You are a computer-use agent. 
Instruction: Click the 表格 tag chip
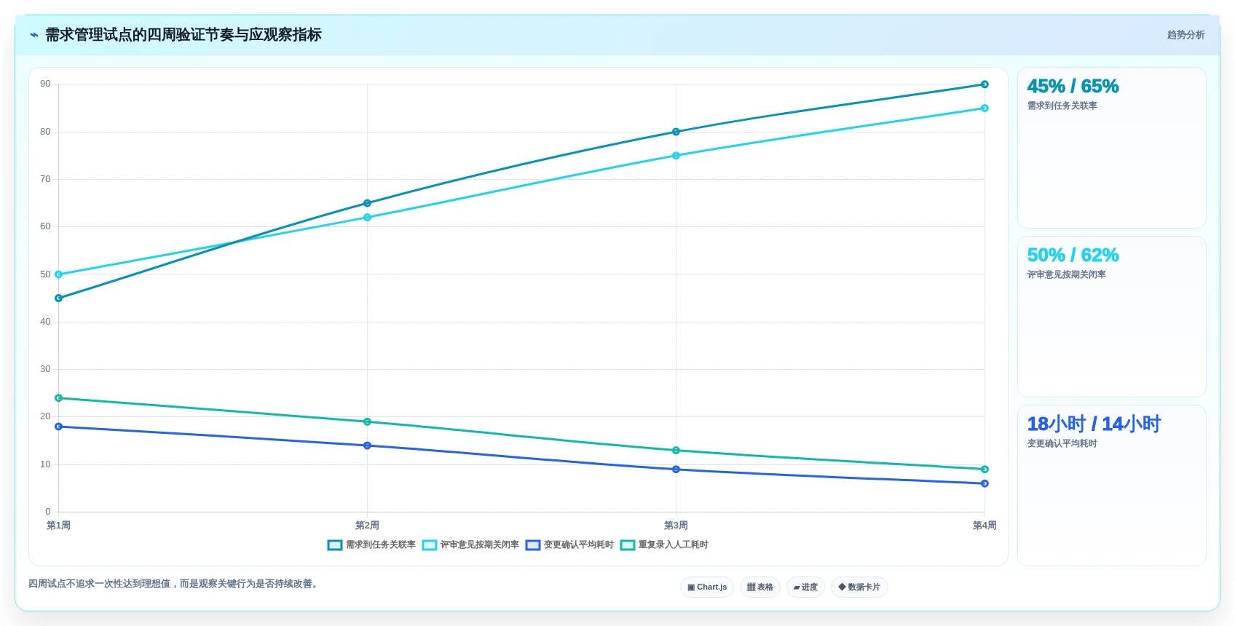point(760,587)
